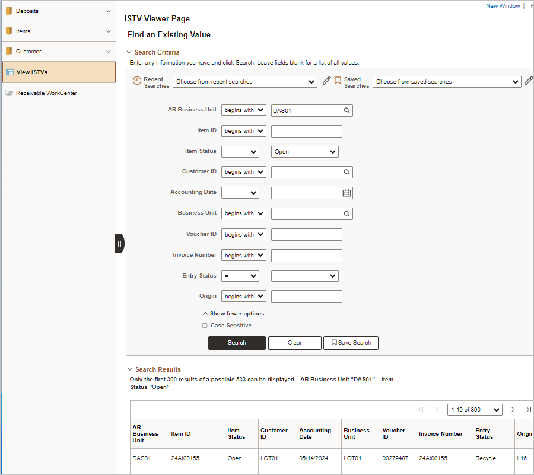Open the Choose from recent searches dropdown
The width and height of the screenshot is (534, 475).
pos(244,82)
